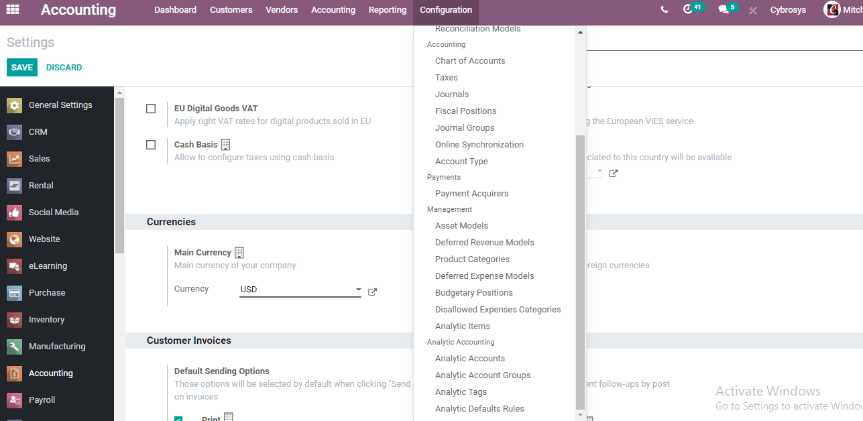863x421 pixels.
Task: Click the Accounting app title
Action: point(78,10)
